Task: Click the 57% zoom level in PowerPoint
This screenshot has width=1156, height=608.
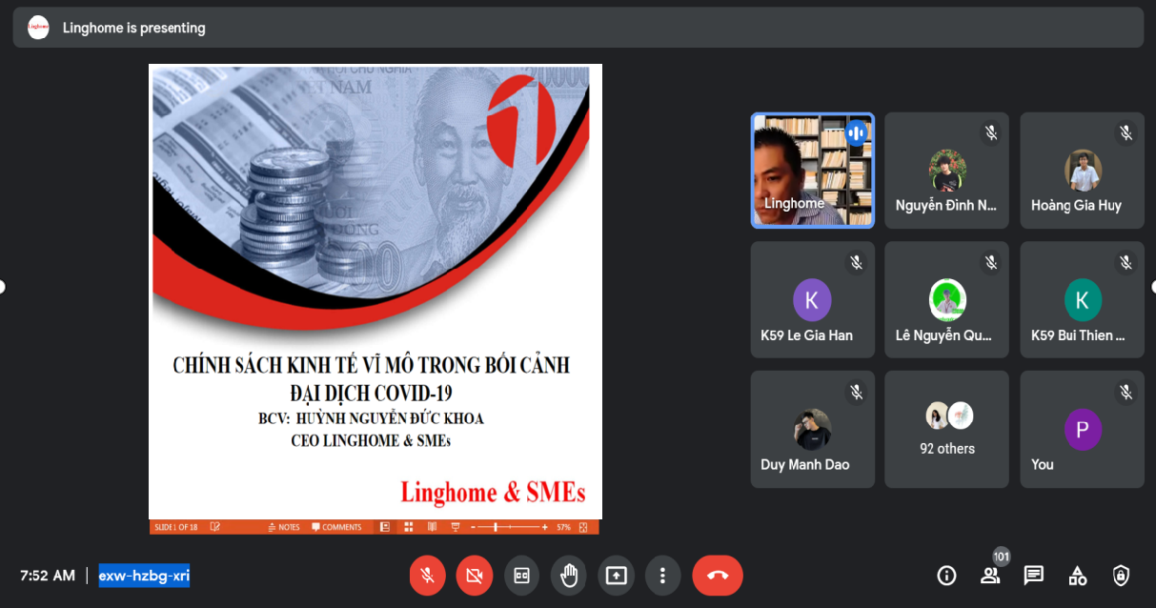Action: pyautogui.click(x=563, y=527)
